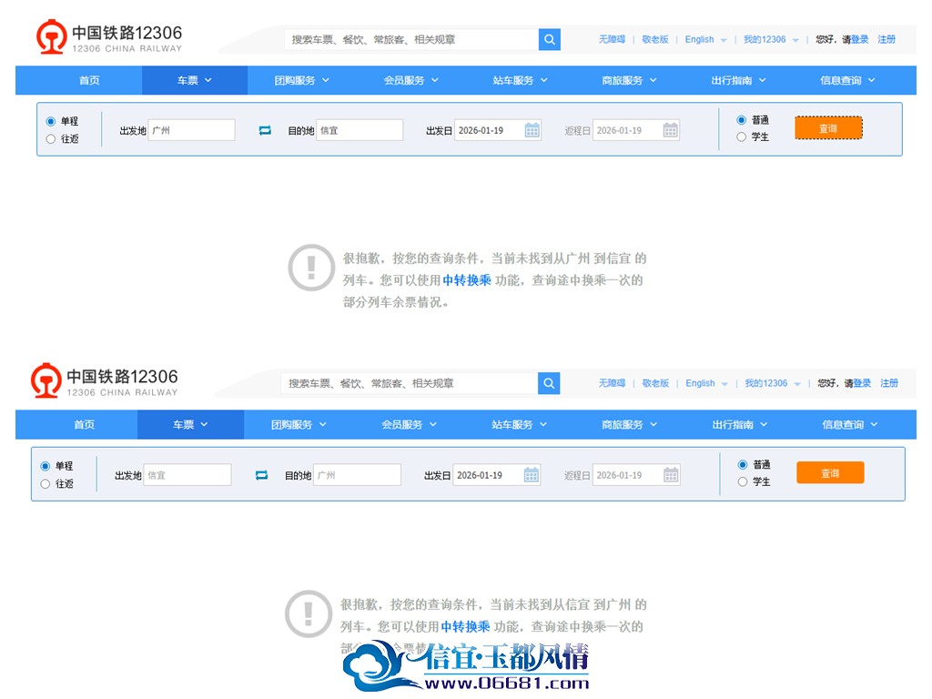This screenshot has width=932, height=699.
Task: Open 返程日 calendar in the 出发地 广州 form
Action: tap(671, 130)
